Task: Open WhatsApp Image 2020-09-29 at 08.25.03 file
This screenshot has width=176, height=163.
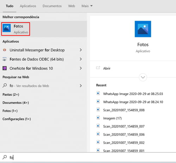Action: click(133, 94)
